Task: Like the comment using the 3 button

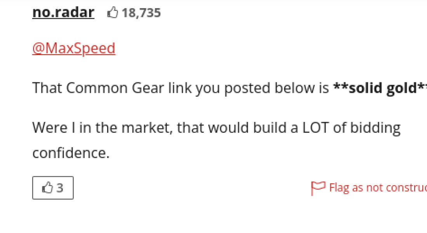Action: (x=53, y=188)
